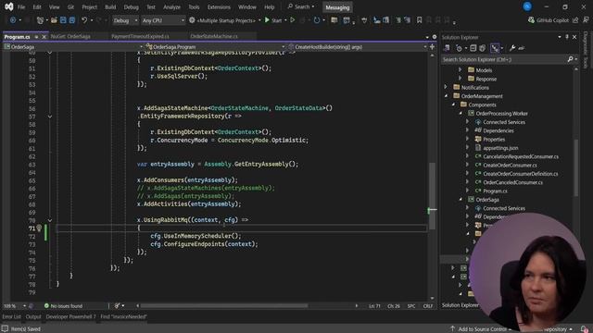Click Solution Explorer pending changes filter icon
593x333 pixels.
(x=459, y=48)
